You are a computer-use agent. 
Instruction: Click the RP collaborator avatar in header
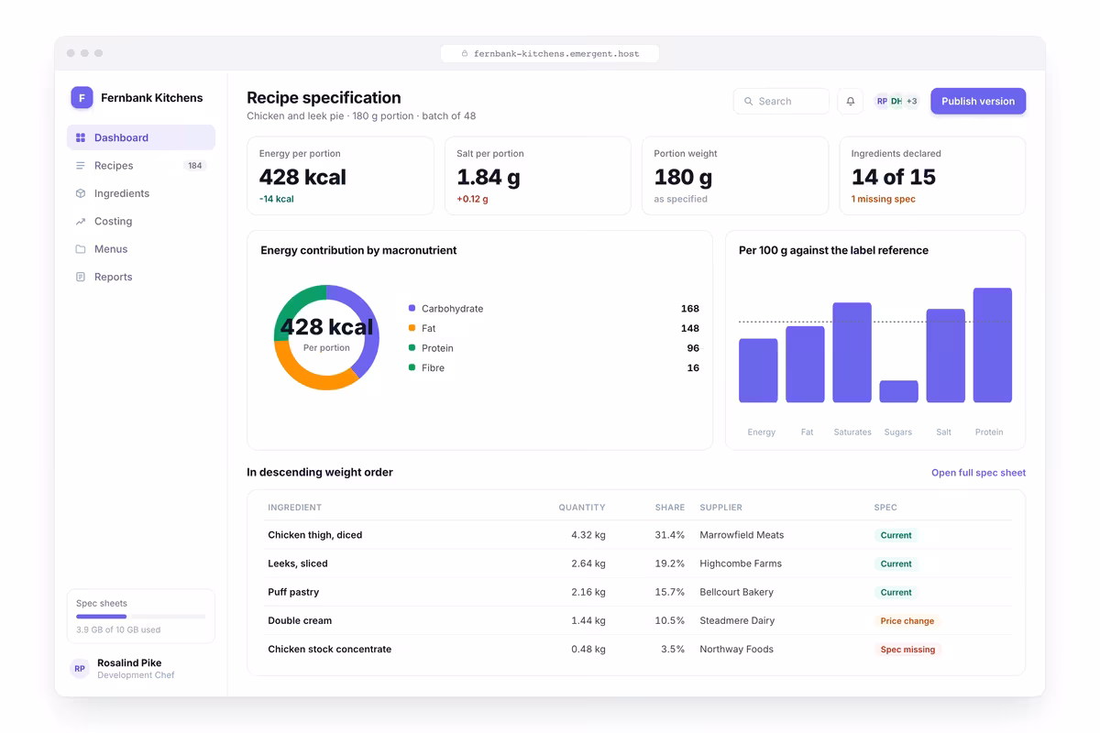[x=882, y=102]
